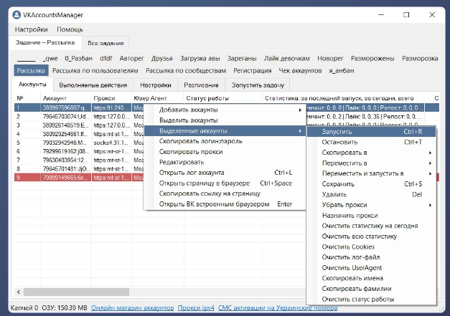Click the horizontal scrollbar thumb
450x316 pixels.
tap(76, 292)
